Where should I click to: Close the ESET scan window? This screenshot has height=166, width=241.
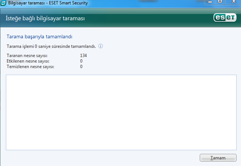(x=234, y=2)
